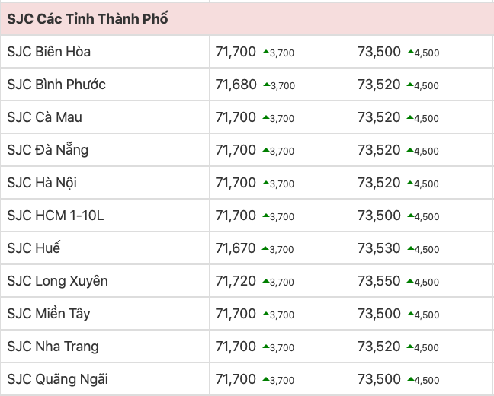Click the SJC HCM 1-10L label
Viewport: 494px width, 396px height.
[x=55, y=216]
